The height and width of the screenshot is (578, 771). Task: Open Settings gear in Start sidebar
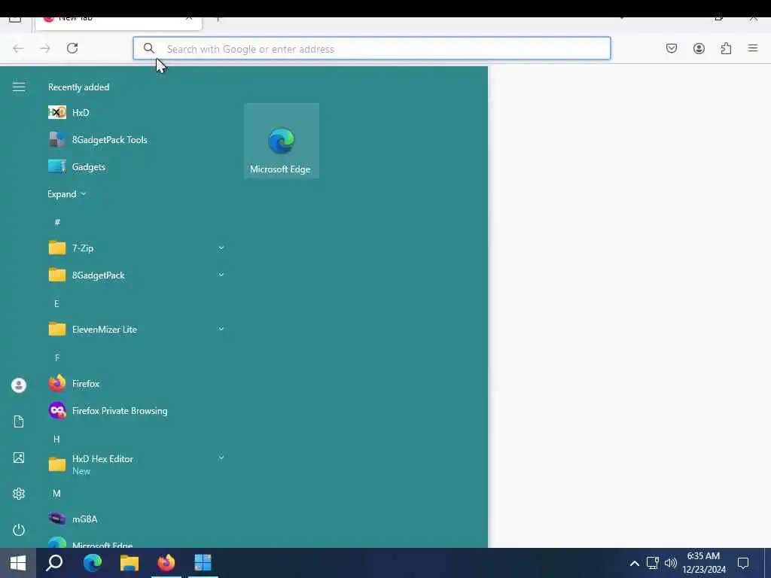coord(19,494)
